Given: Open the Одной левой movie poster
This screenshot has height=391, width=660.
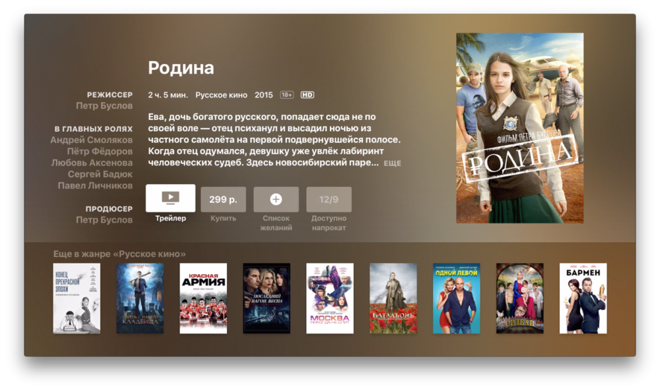Looking at the screenshot, I should point(457,299).
